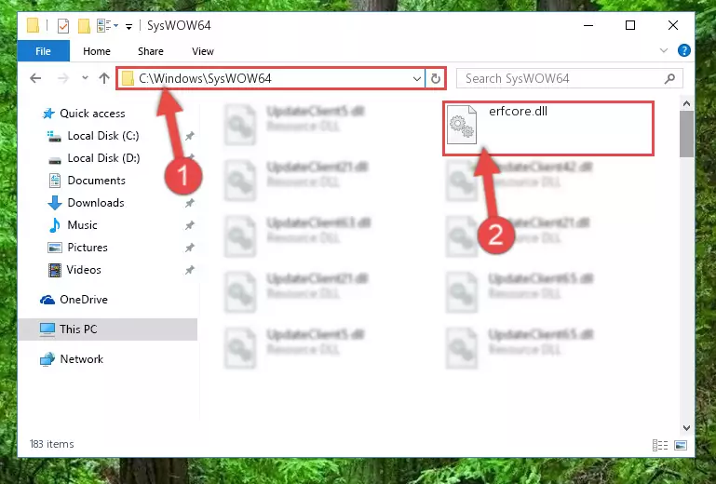
Task: Open the Share ribbon tab
Action: [x=151, y=51]
